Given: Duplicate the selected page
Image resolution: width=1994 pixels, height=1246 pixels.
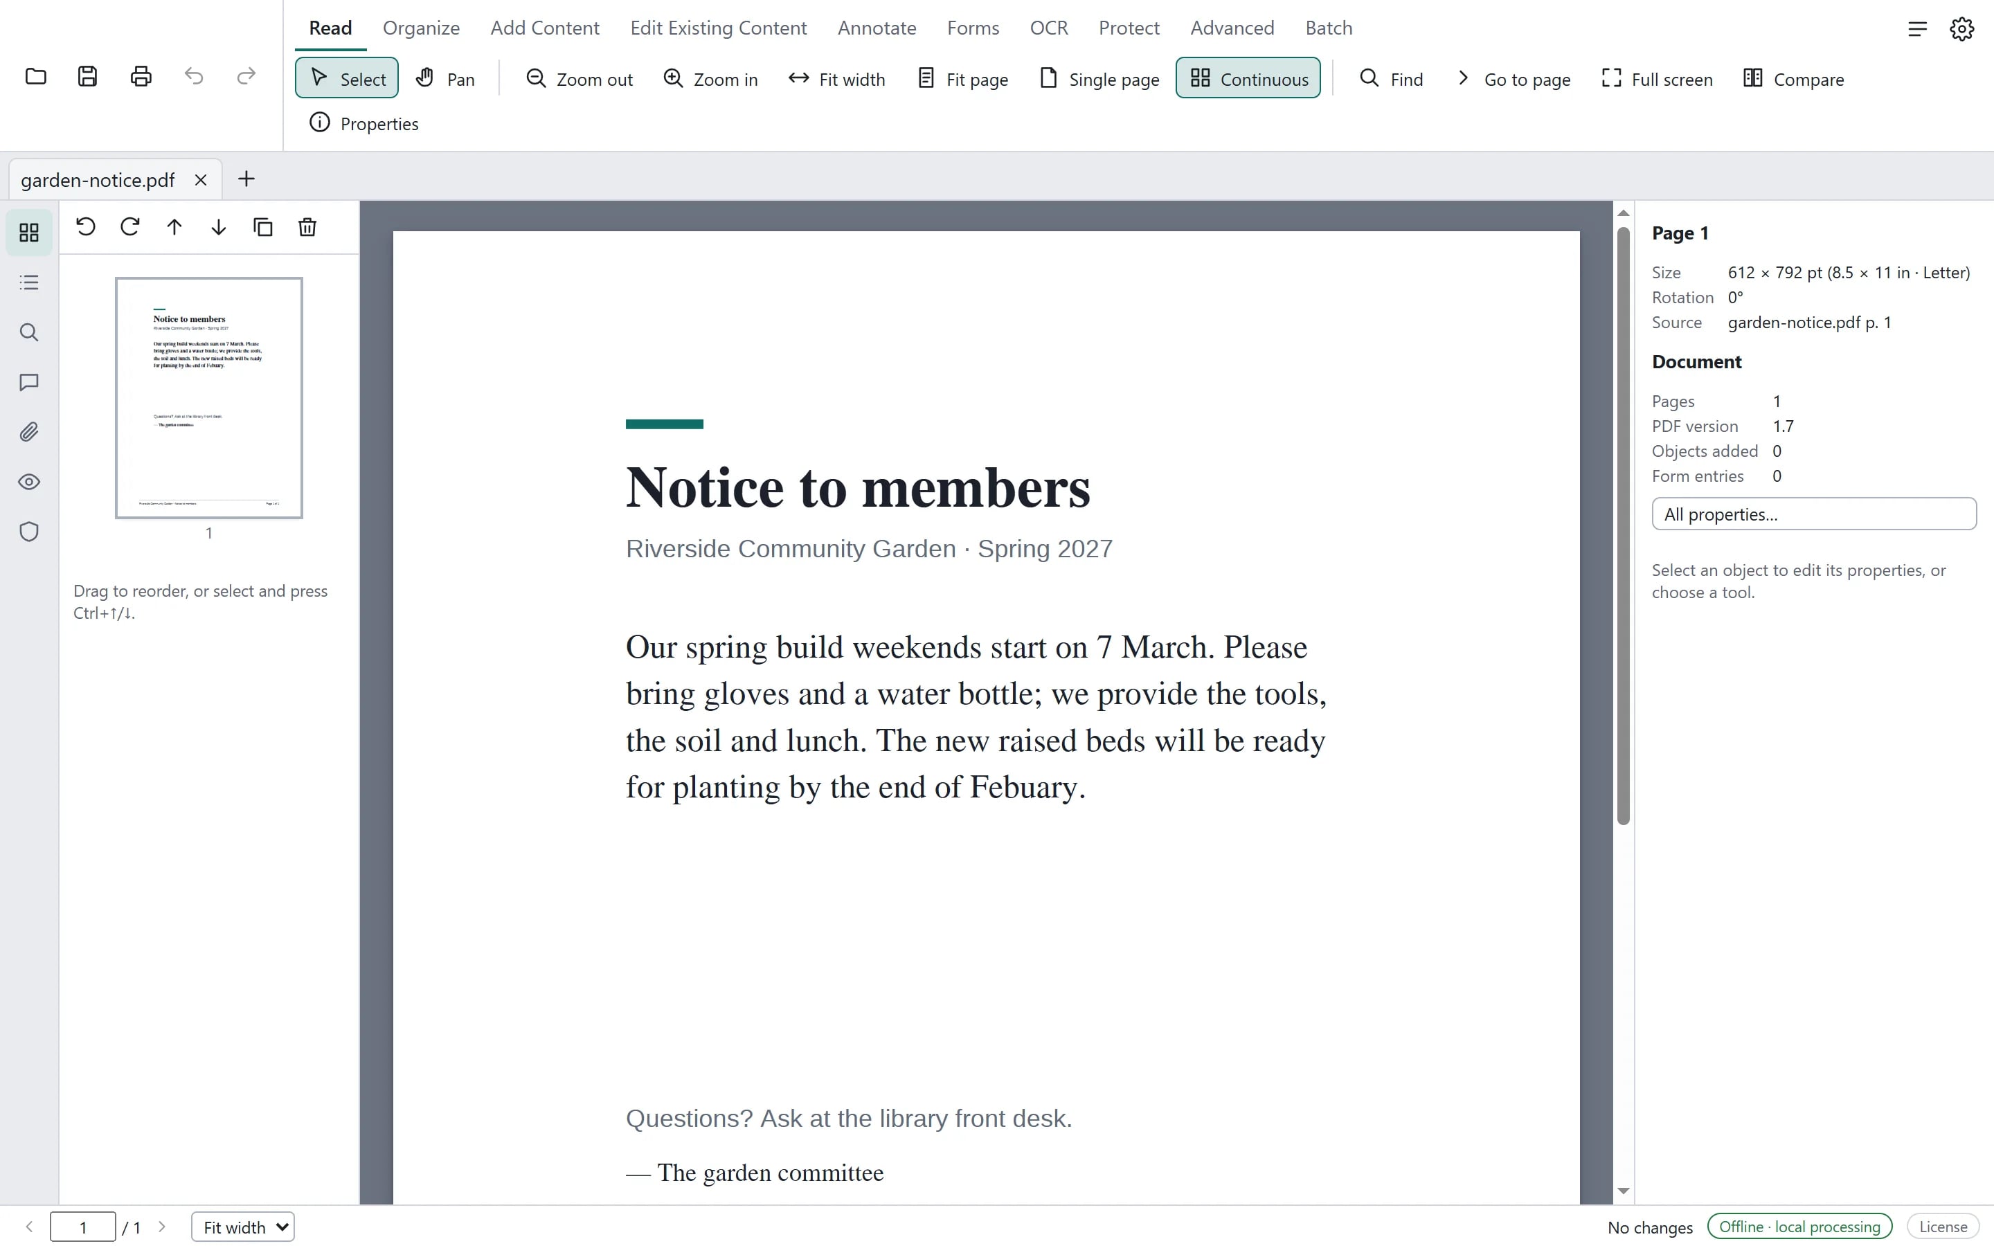Looking at the screenshot, I should 263,226.
